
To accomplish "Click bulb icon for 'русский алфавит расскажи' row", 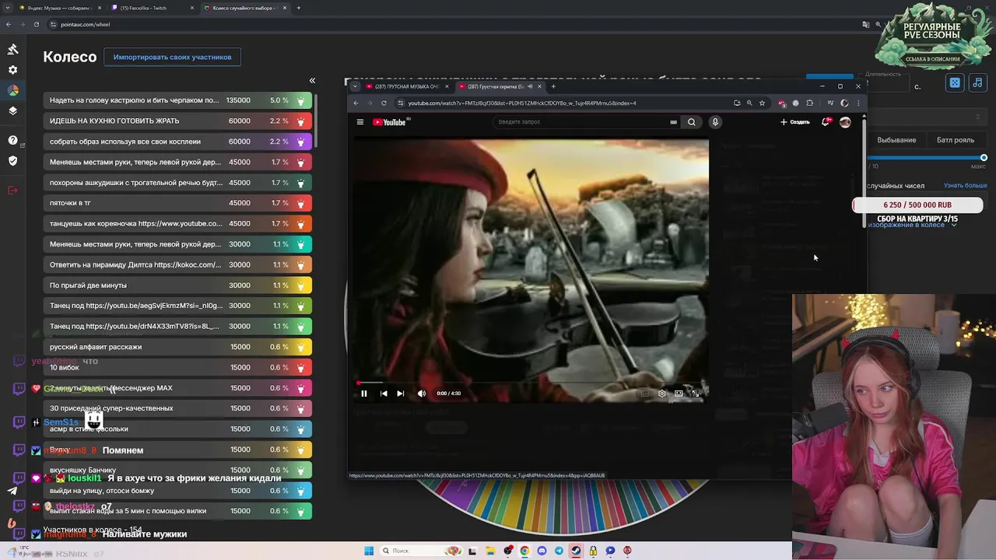I will [x=301, y=347].
